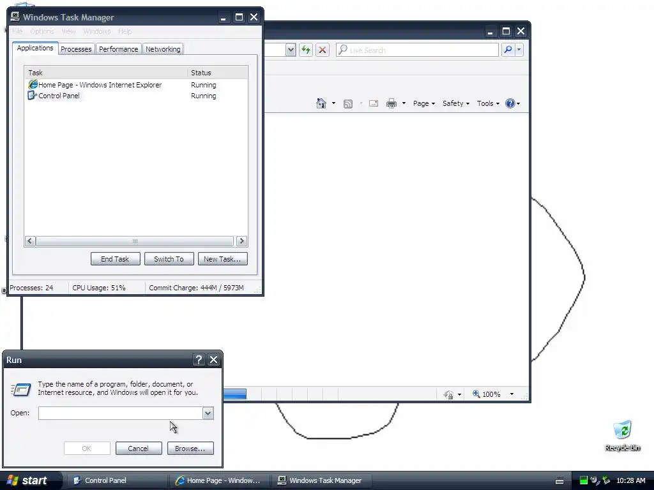This screenshot has width=654, height=490.
Task: Click the Control Panel taskbar button
Action: pyautogui.click(x=118, y=480)
